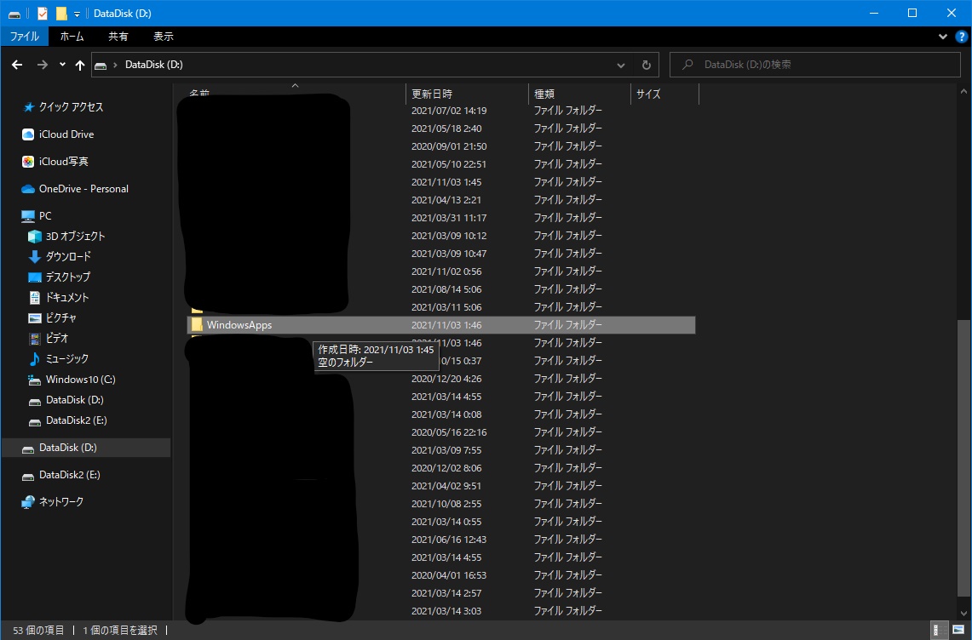972x640 pixels.
Task: Switch to the ホーム ribbon tab
Action: [x=72, y=37]
